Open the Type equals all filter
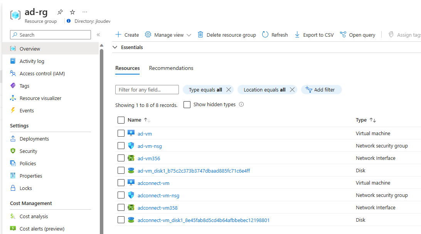Image resolution: width=421 pixels, height=234 pixels. [205, 90]
